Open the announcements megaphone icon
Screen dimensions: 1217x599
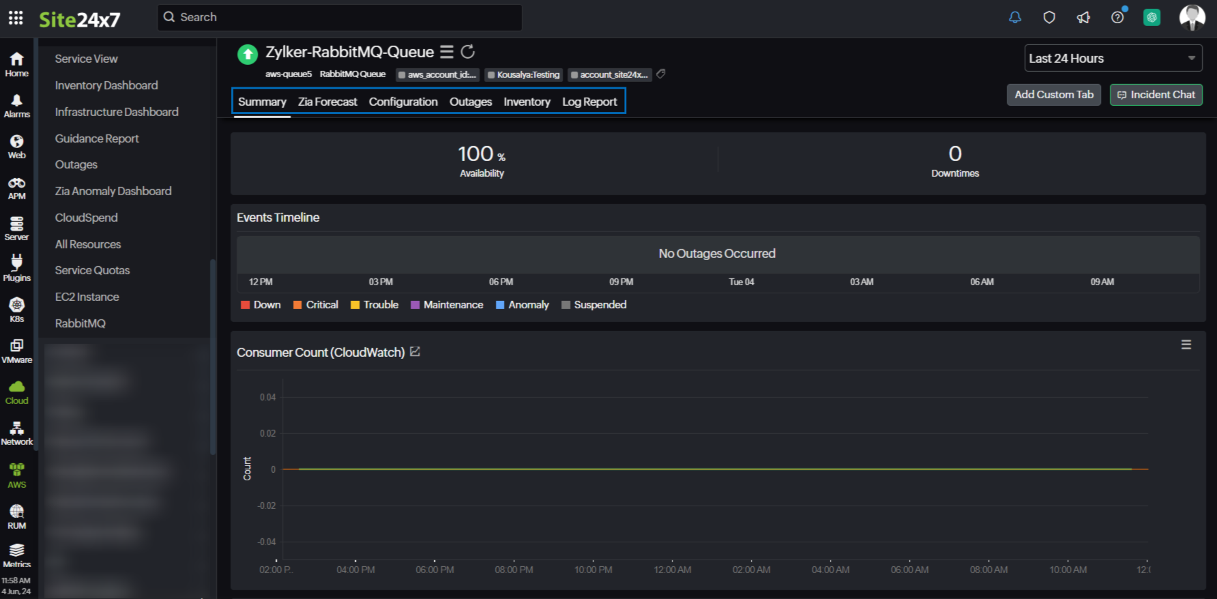tap(1083, 18)
